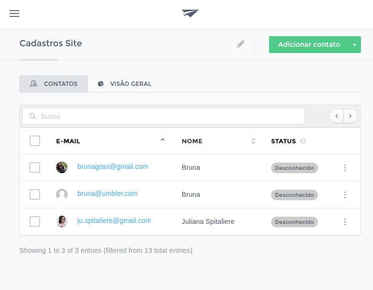This screenshot has width=373, height=290.
Task: Check the box for brunagoss@gmail.com
Action: point(35,167)
